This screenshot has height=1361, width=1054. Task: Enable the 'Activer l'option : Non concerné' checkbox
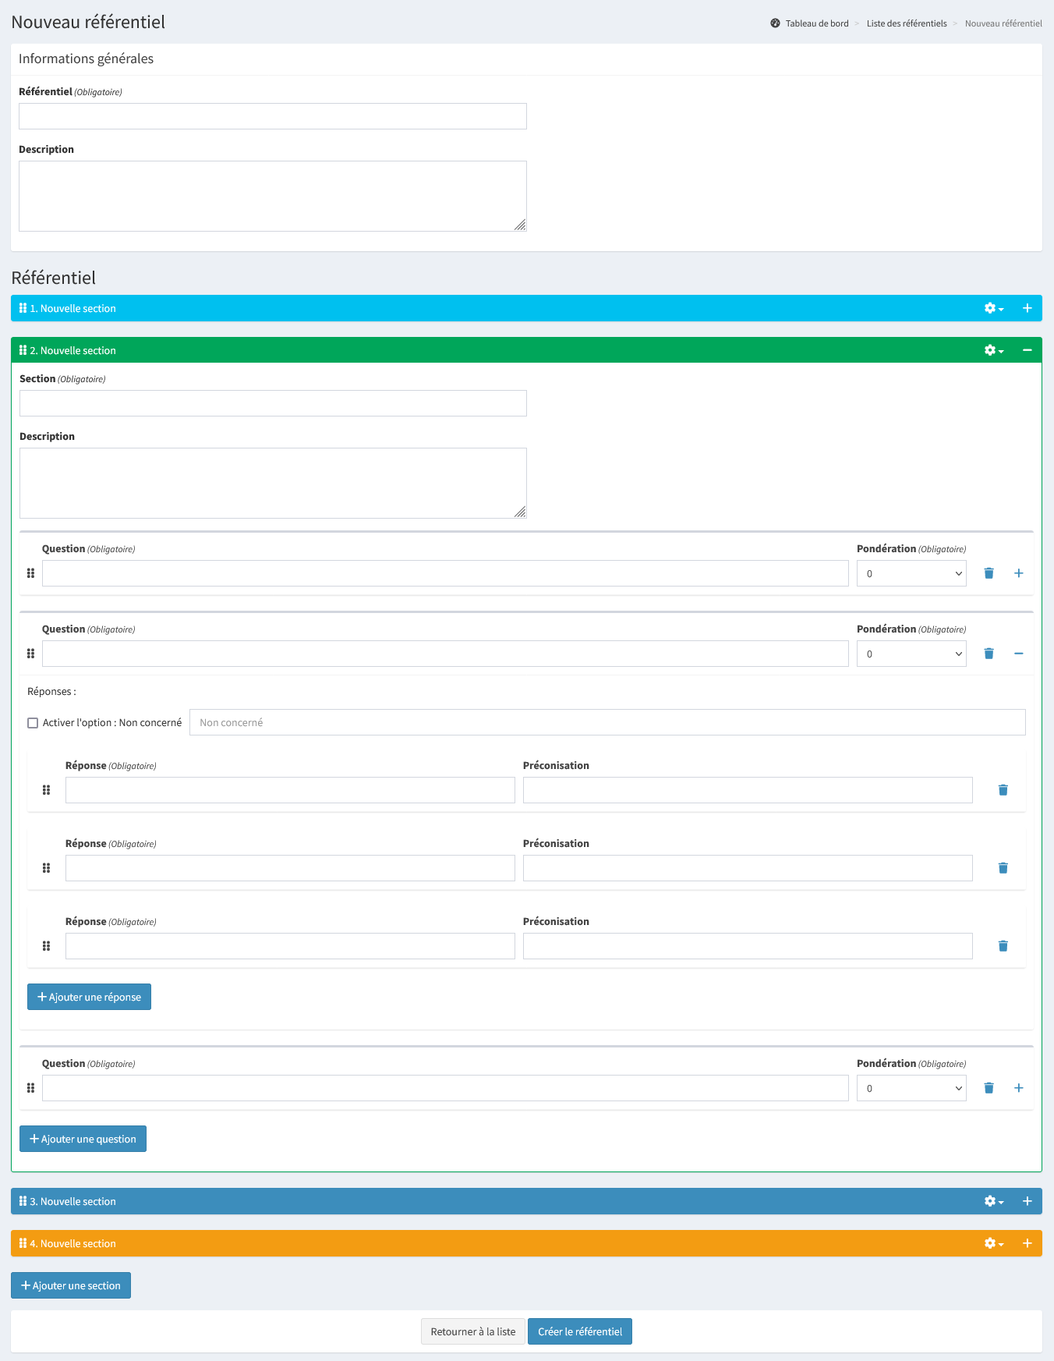pos(33,723)
